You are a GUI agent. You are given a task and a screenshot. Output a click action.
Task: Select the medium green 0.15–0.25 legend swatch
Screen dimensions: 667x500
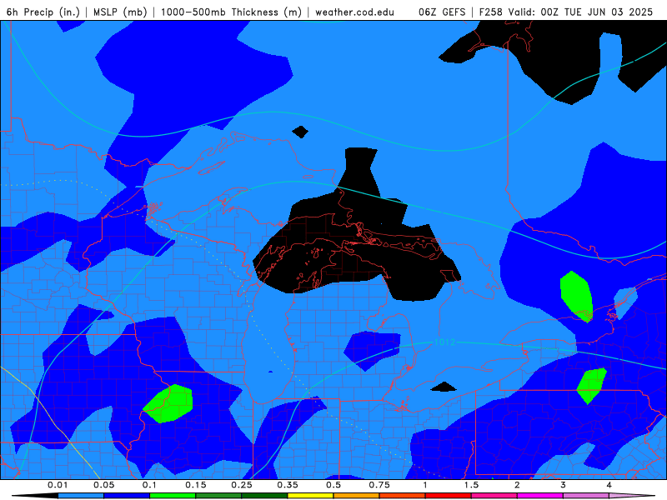tap(218, 496)
